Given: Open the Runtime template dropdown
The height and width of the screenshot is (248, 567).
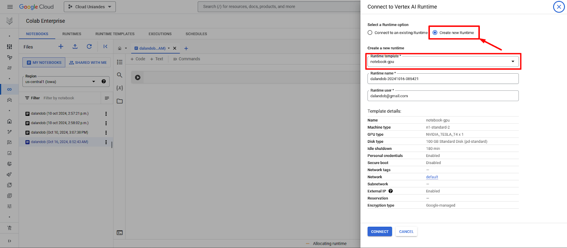Looking at the screenshot, I should point(443,62).
